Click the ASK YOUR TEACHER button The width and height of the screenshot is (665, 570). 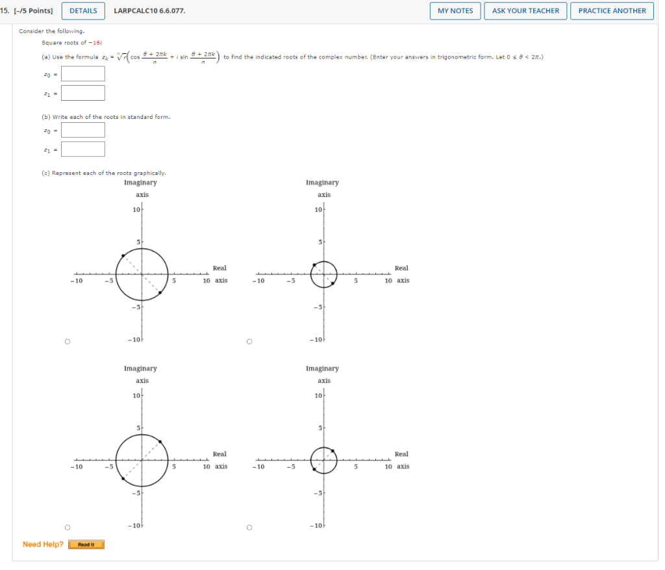(x=525, y=10)
